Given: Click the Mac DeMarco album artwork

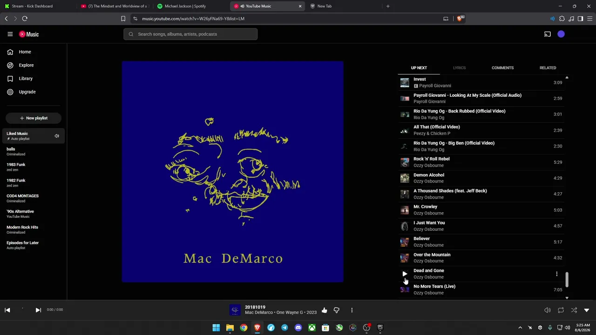Looking at the screenshot, I should 233,172.
